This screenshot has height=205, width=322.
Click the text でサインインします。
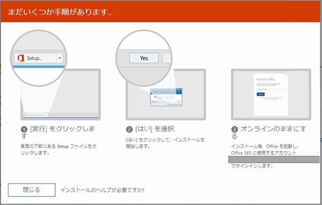pos(252,166)
